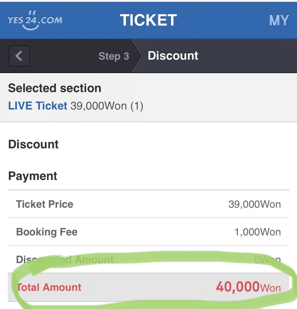Click the Ticket Price row label
Viewport: 297px width, 309px height.
45,204
